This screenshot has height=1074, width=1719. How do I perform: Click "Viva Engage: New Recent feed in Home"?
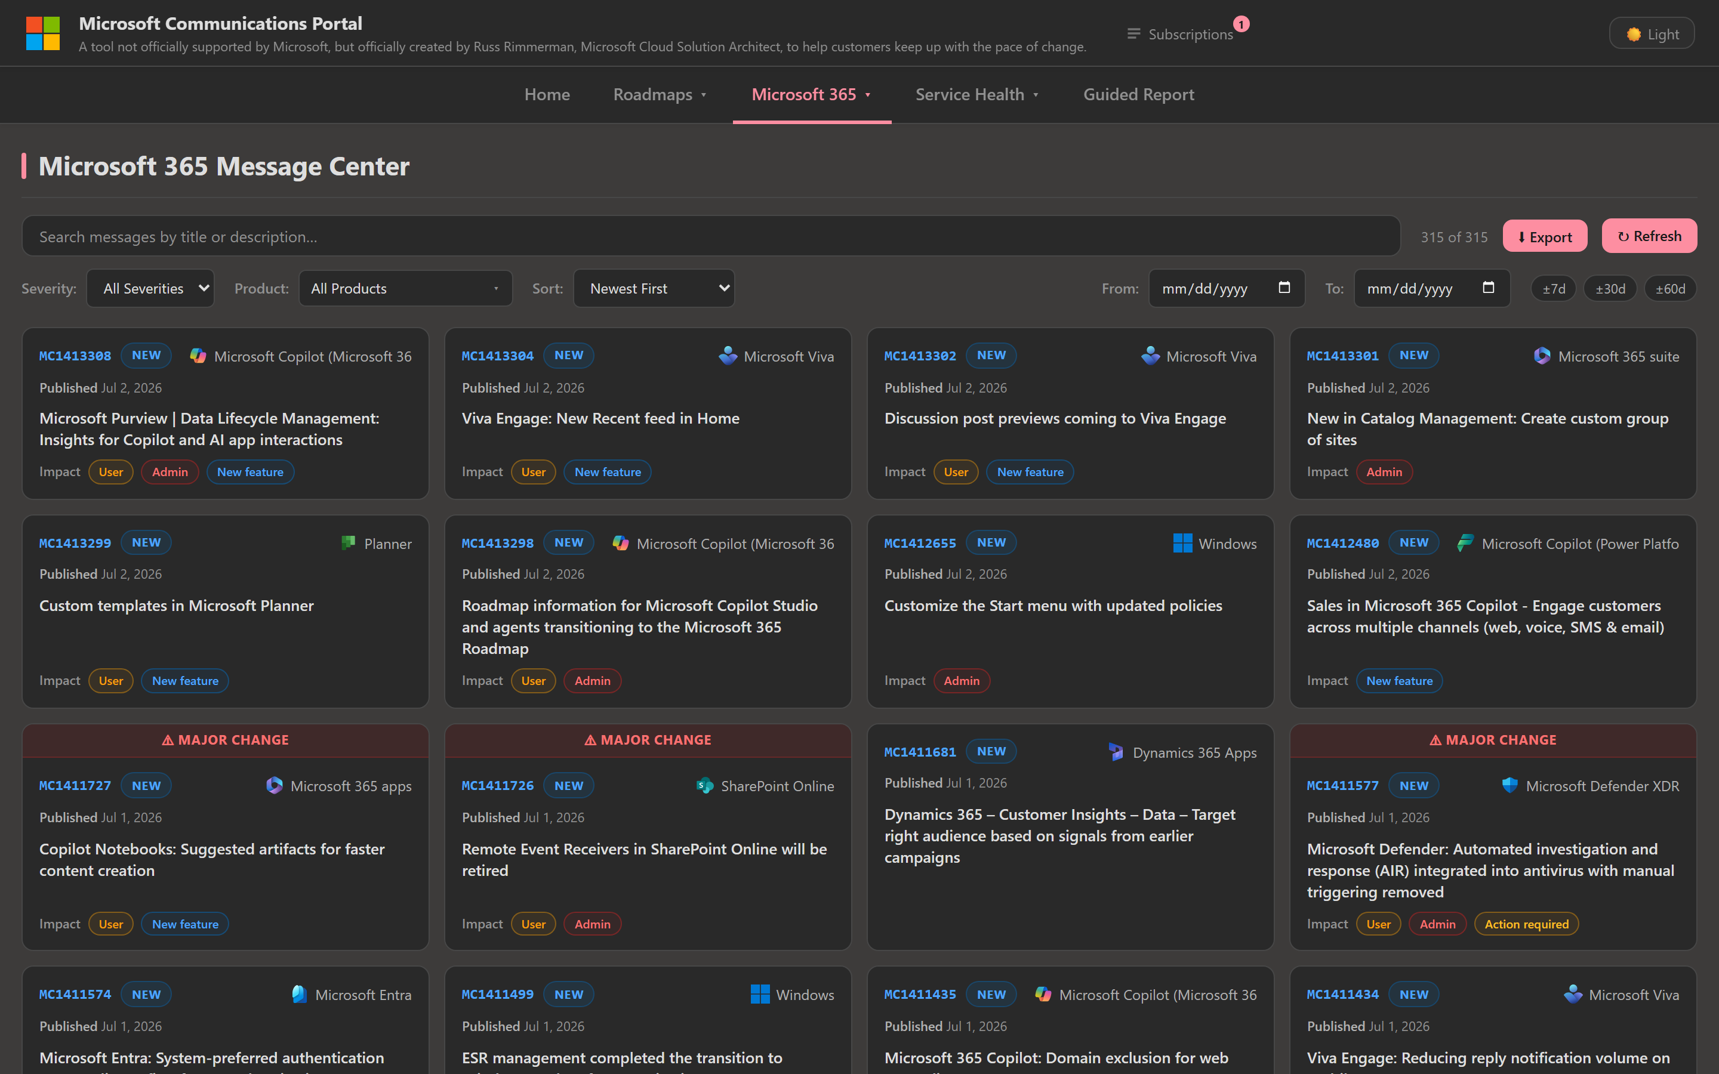[600, 418]
